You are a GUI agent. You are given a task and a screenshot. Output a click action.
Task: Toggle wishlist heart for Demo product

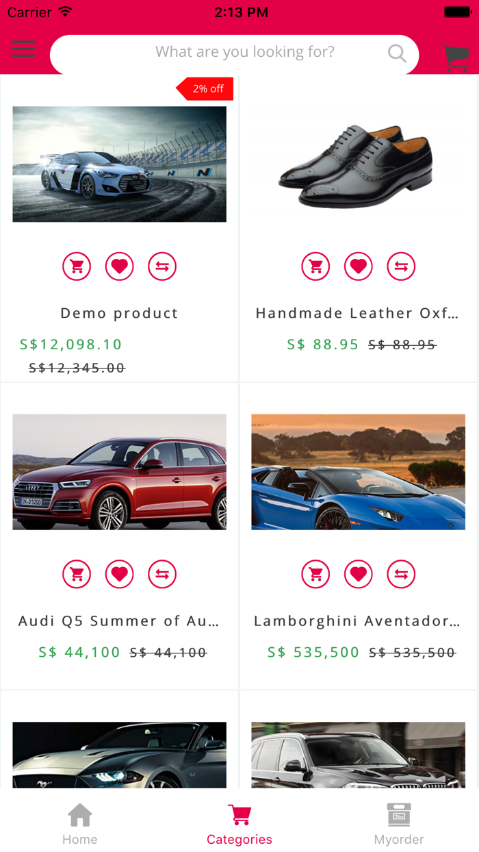pyautogui.click(x=120, y=266)
